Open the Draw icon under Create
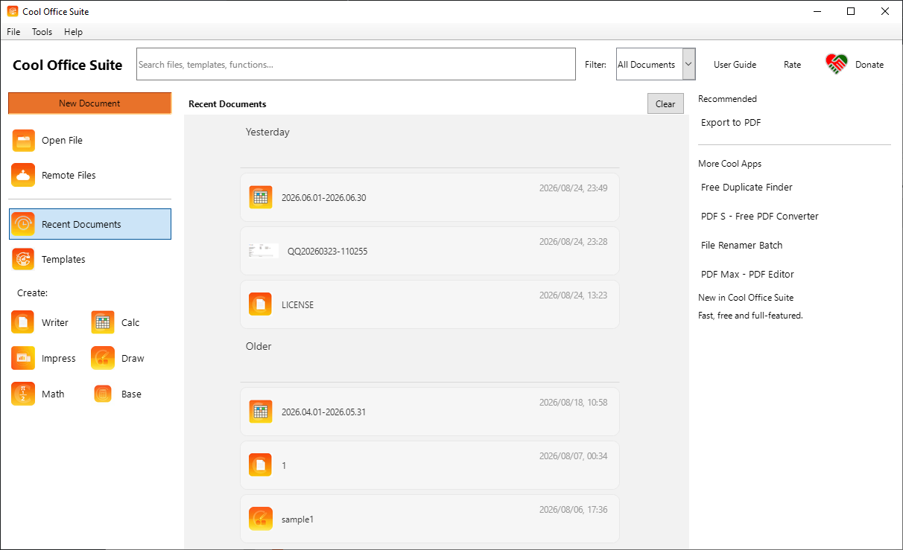 point(103,358)
